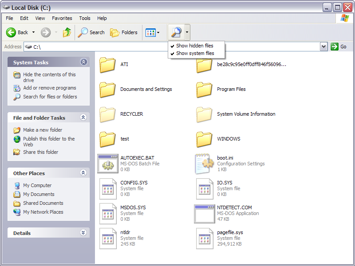Open the Address bar dropdown
This screenshot has width=355, height=266.
(x=324, y=47)
